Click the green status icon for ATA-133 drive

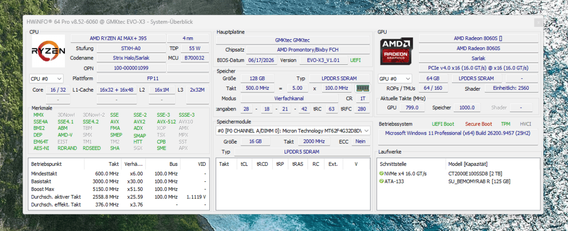point(381,181)
